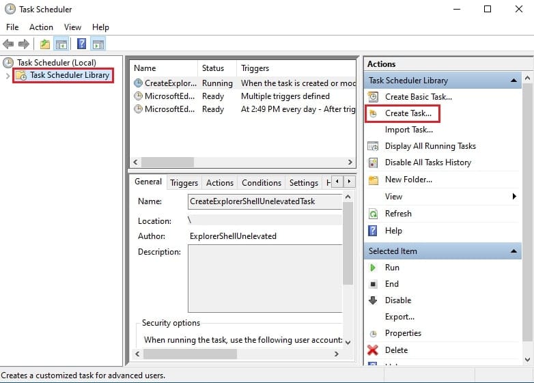Click the tab strip scroll-left arrow
Viewport: 534px width, 383px height.
(x=337, y=182)
